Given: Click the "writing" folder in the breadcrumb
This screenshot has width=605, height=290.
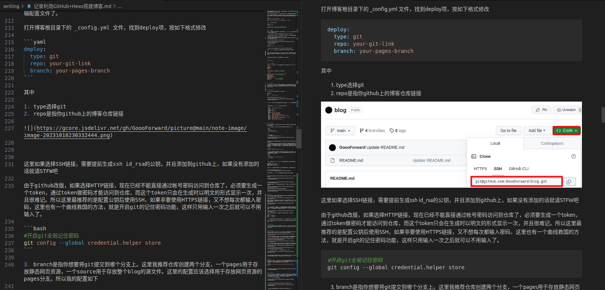Looking at the screenshot, I should click(x=11, y=6).
